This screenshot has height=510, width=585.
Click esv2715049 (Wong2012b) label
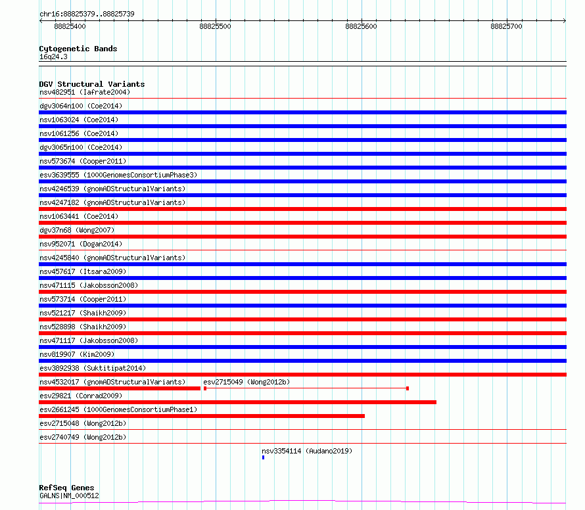(x=246, y=382)
